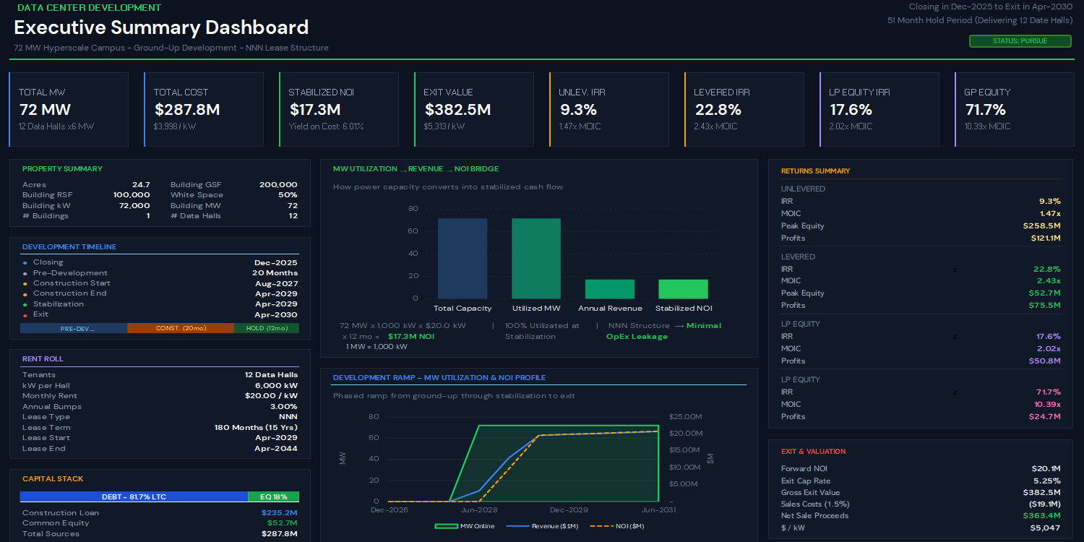Click the Construction Start Aug-2027 value

(x=275, y=283)
